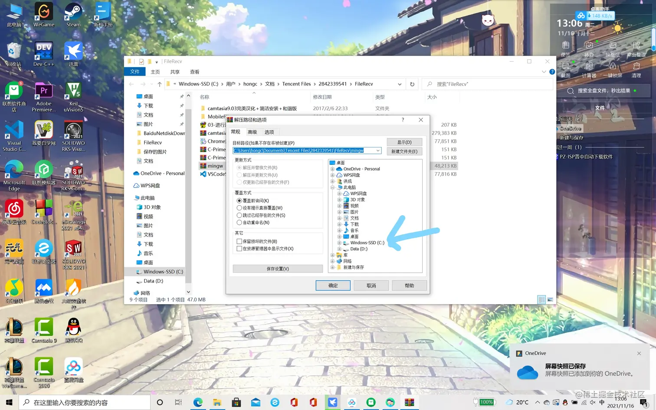Click the 确定 button
The height and width of the screenshot is (410, 656).
(x=333, y=285)
